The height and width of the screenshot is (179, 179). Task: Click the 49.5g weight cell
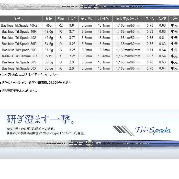(49, 38)
